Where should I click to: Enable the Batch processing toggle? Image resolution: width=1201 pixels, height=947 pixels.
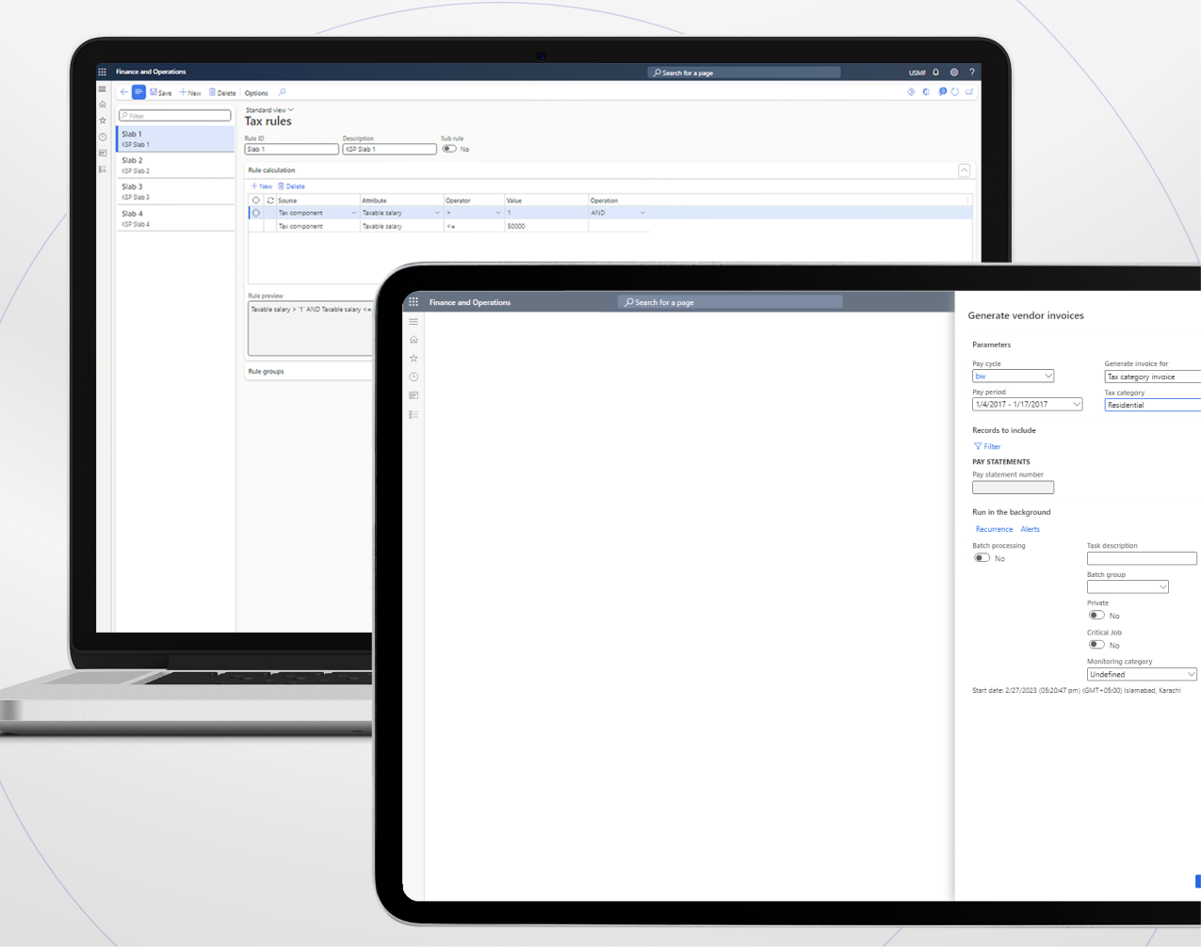(982, 558)
